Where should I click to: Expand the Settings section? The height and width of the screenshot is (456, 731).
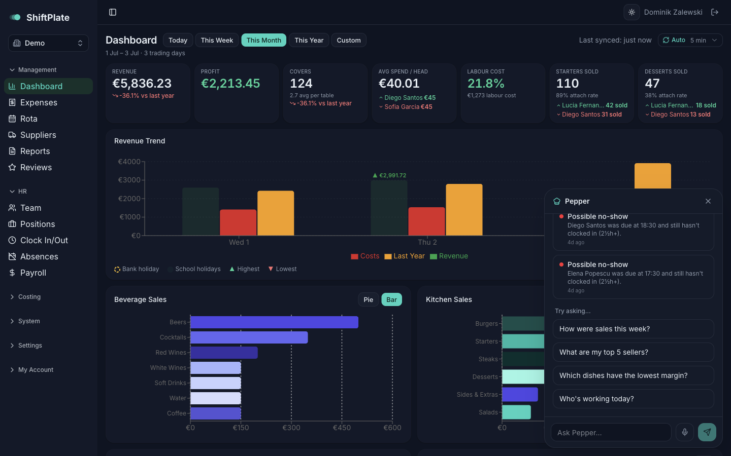25,346
